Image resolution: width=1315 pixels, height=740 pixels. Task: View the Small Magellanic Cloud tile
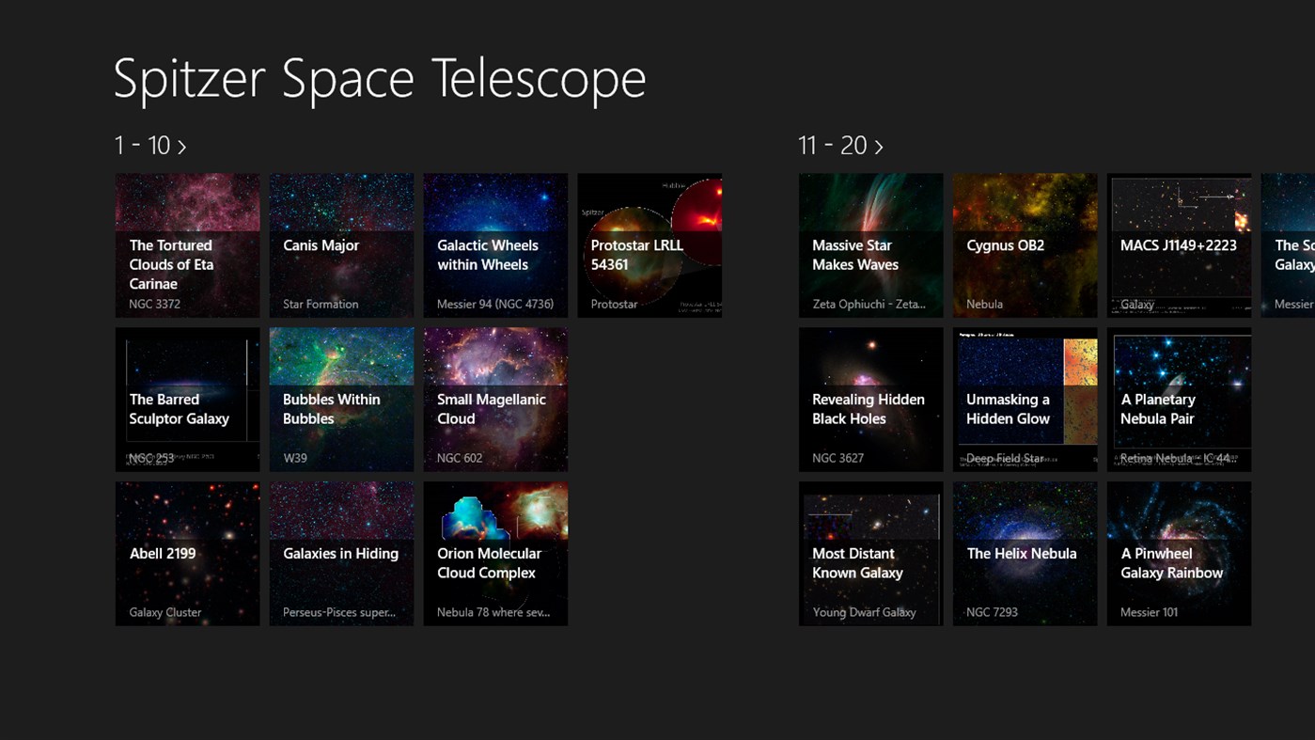[495, 399]
